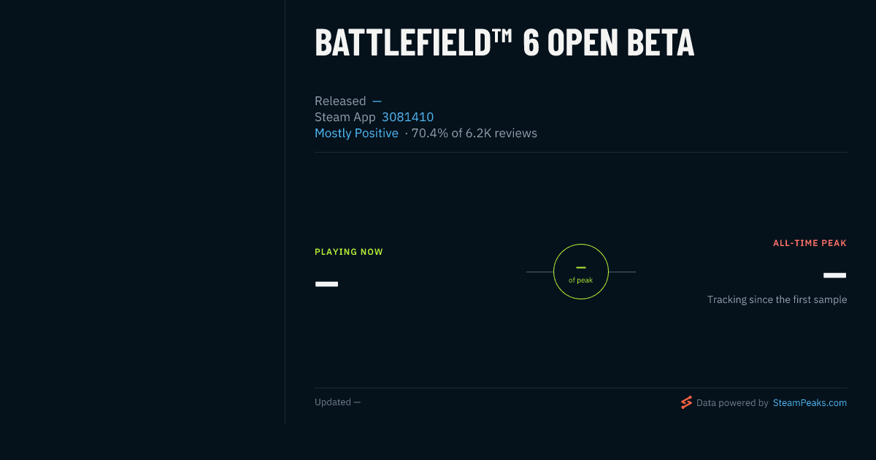Open the SteamPeaks.com link
The image size is (876, 460).
(810, 402)
